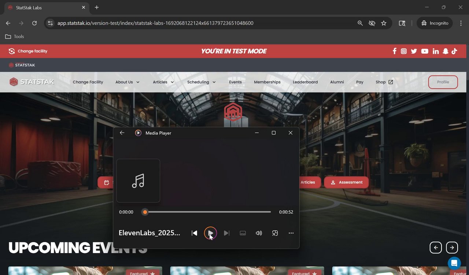Open the Leaderboard page
The image size is (469, 275).
coord(305,82)
